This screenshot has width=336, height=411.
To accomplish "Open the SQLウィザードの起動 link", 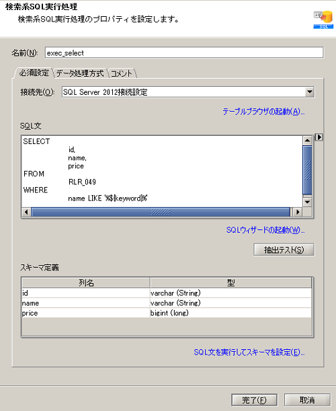I will coord(265,230).
